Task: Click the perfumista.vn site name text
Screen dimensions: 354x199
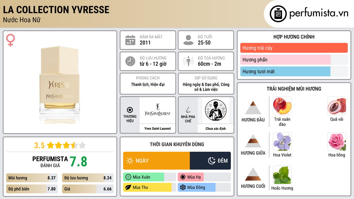Action: tap(319, 13)
